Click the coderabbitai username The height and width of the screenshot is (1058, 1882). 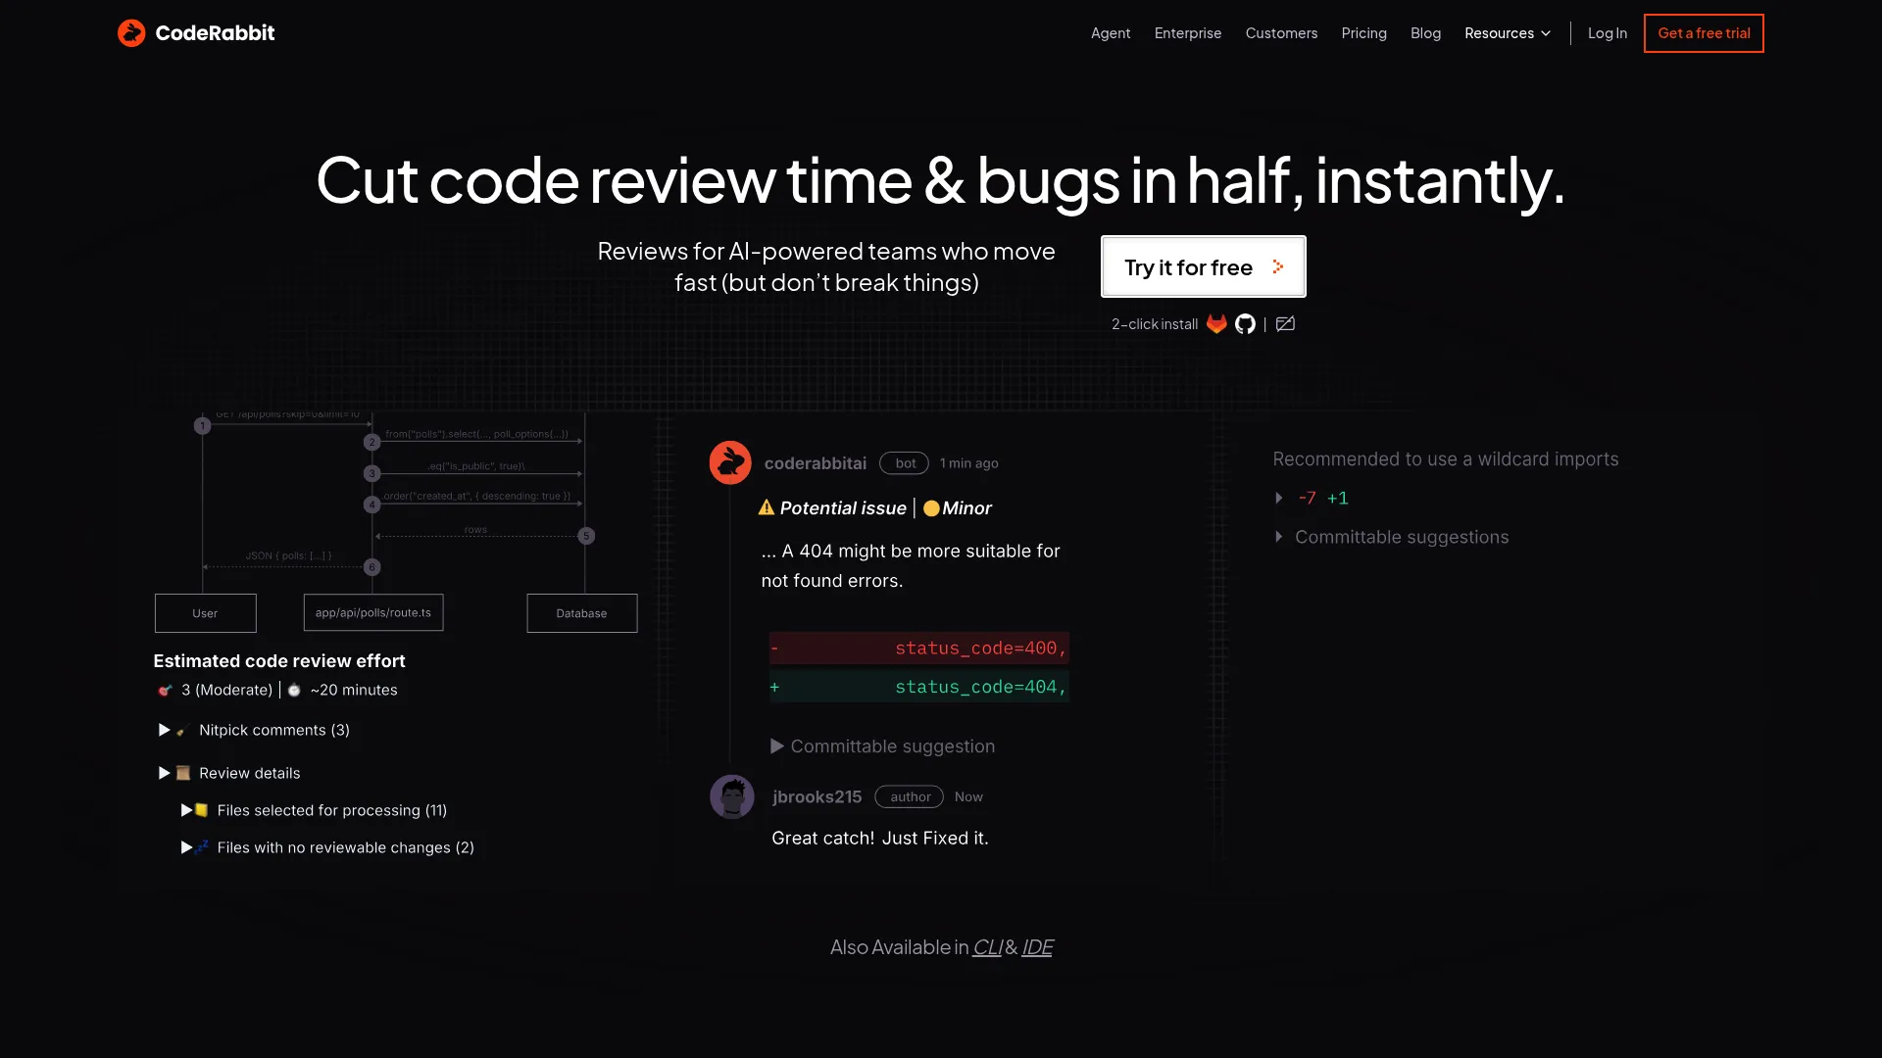pos(816,463)
